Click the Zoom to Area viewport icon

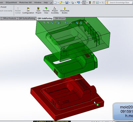(x=48, y=23)
